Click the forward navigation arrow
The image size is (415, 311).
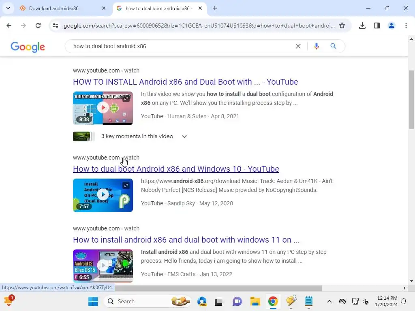point(23,26)
